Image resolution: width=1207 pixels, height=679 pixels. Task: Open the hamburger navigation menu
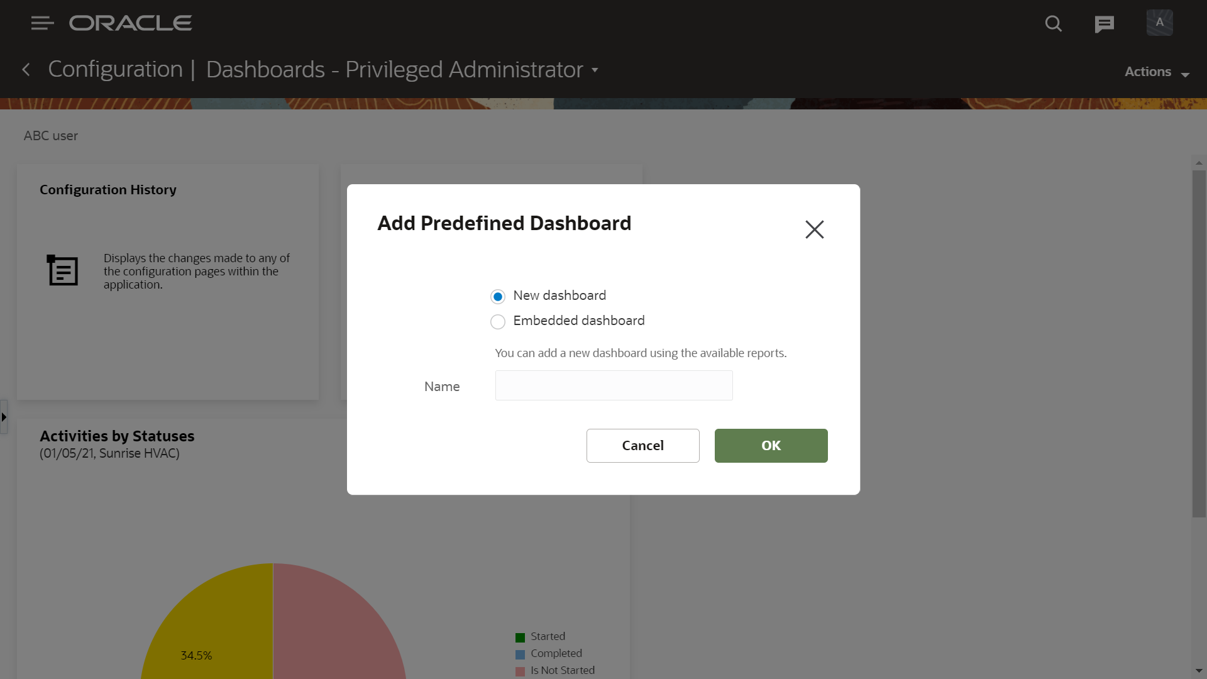(x=42, y=23)
